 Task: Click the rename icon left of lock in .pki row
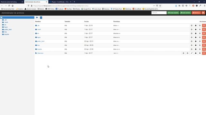tap(192, 26)
